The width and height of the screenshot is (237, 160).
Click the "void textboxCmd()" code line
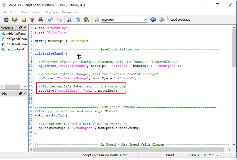pyautogui.click(x=51, y=116)
